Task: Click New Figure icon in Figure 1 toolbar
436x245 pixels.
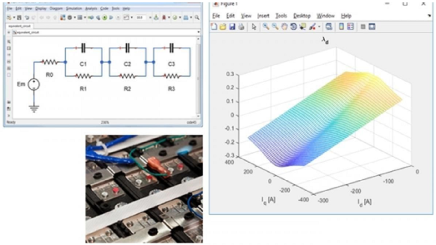Action: click(214, 27)
